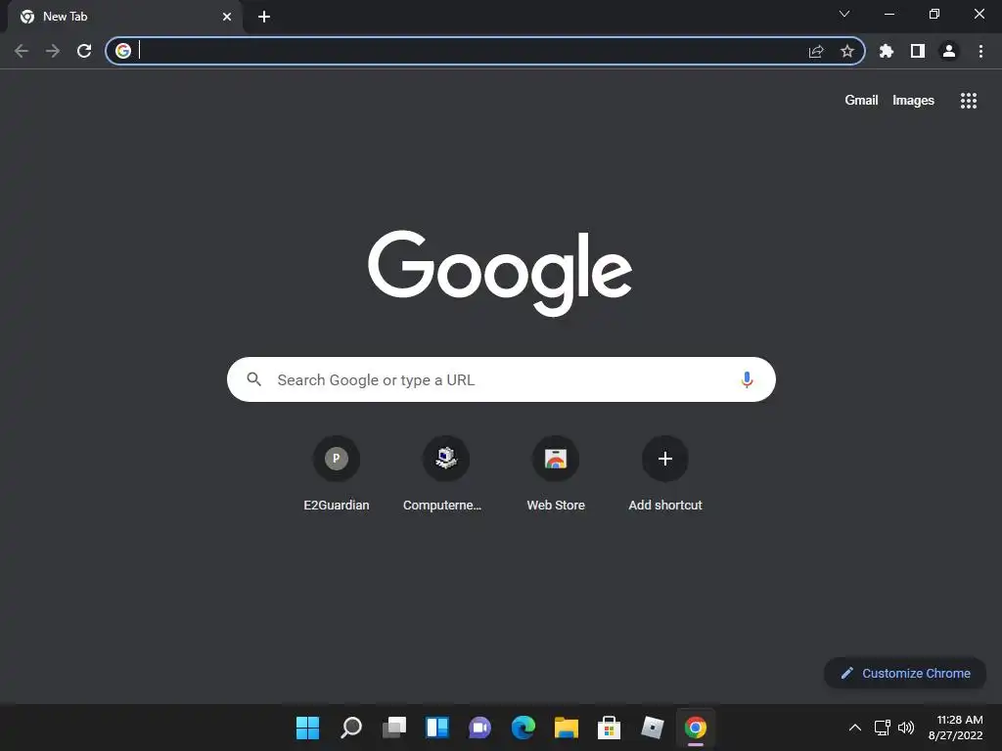Open Microsoft Store from taskbar
Viewport: 1002px width, 751px height.
tap(609, 728)
